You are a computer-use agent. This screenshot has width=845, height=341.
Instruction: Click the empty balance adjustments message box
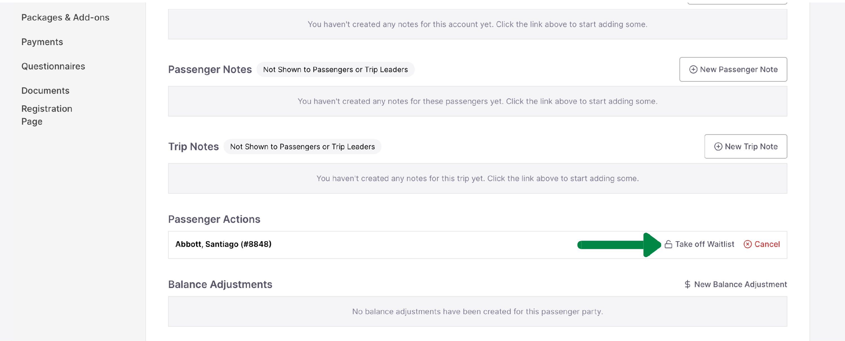tap(477, 311)
